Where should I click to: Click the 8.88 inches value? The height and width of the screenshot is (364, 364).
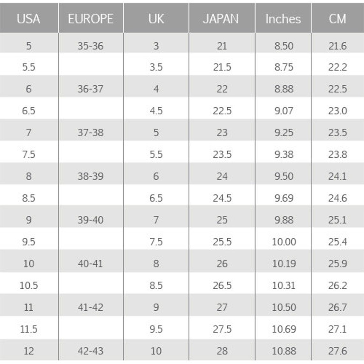tap(284, 89)
